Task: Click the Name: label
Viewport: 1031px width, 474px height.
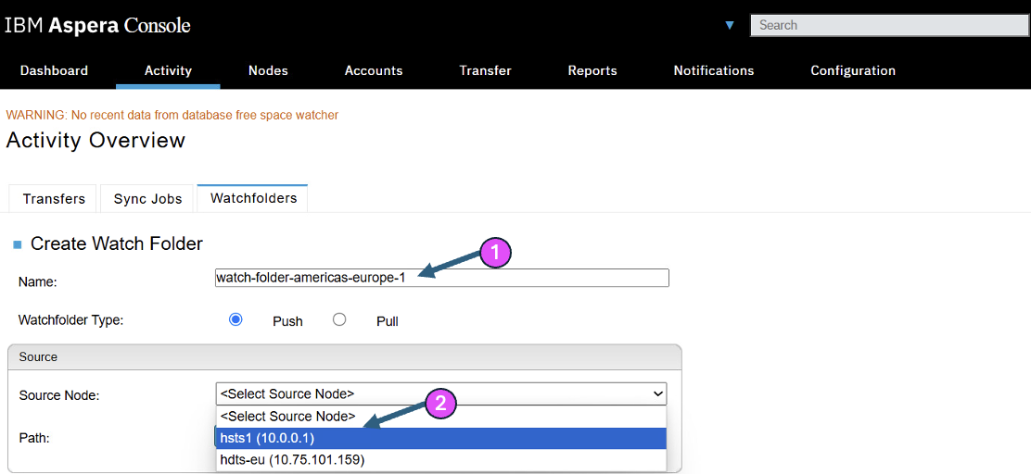Action: (38, 282)
